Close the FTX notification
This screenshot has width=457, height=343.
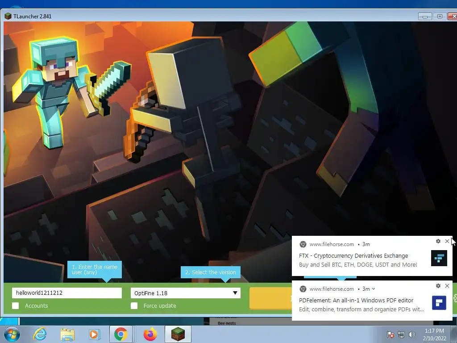[447, 241]
